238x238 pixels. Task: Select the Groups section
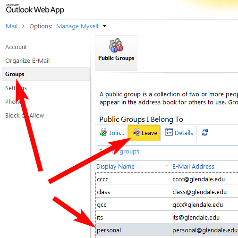pos(46,74)
